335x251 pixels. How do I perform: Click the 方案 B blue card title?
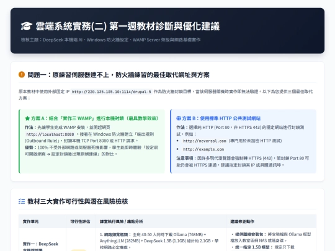click(x=221, y=118)
